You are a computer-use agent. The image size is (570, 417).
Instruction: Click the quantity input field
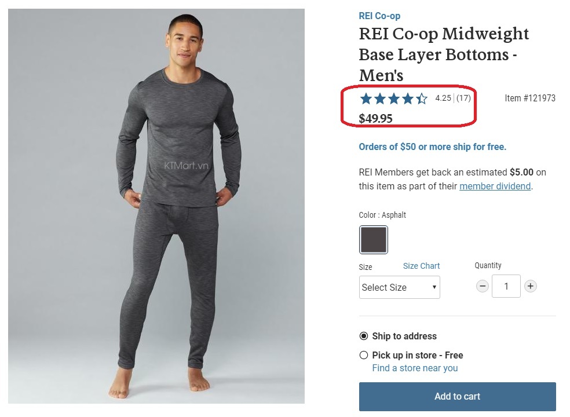[506, 286]
